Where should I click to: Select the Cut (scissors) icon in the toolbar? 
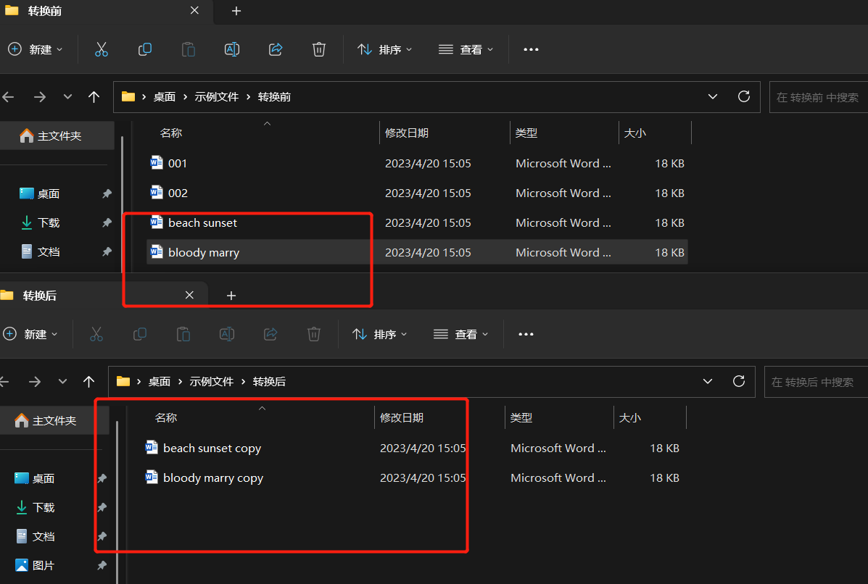101,49
